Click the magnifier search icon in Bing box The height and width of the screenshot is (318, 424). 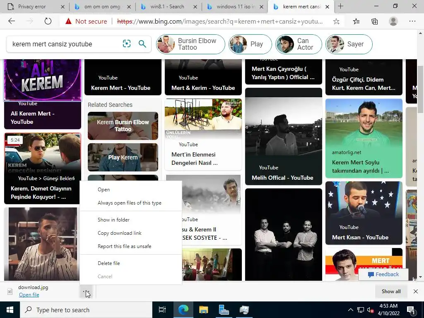click(x=142, y=43)
